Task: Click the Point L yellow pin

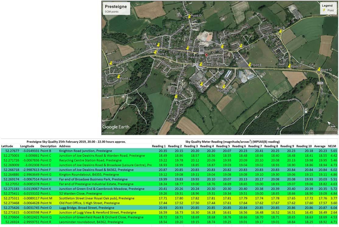Action: 118,77
